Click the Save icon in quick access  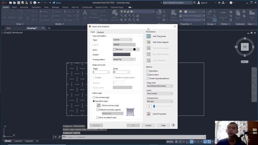coord(19,3)
